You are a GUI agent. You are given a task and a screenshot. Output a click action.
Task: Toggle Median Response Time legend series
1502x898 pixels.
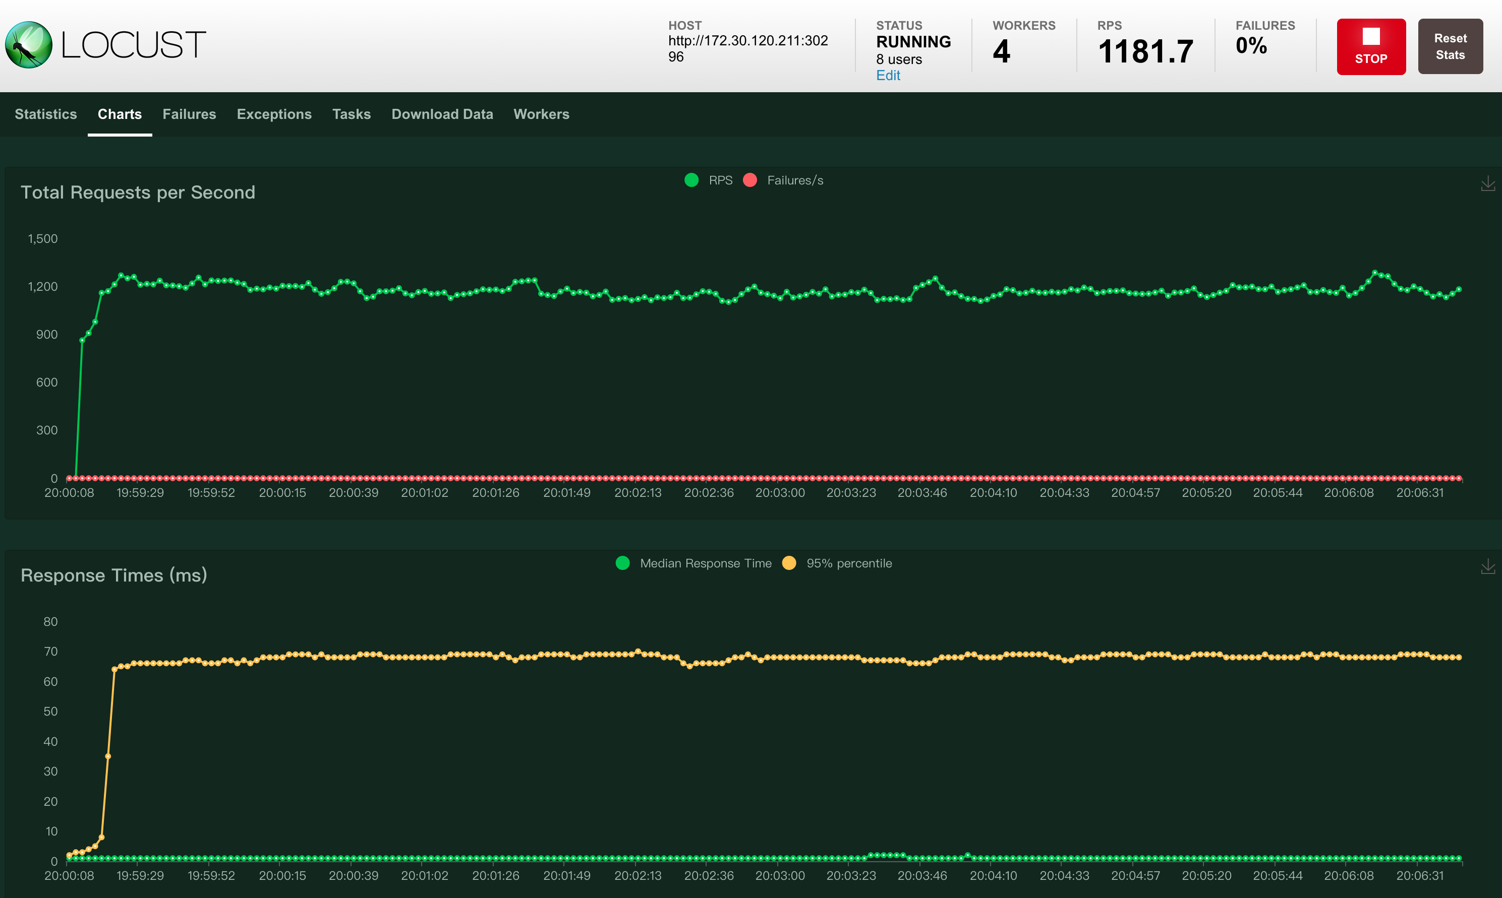pos(694,563)
